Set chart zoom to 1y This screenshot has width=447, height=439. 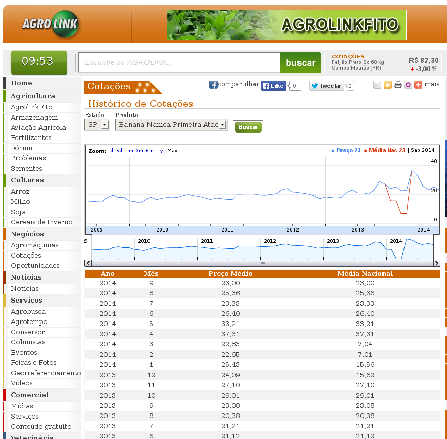[x=160, y=151]
